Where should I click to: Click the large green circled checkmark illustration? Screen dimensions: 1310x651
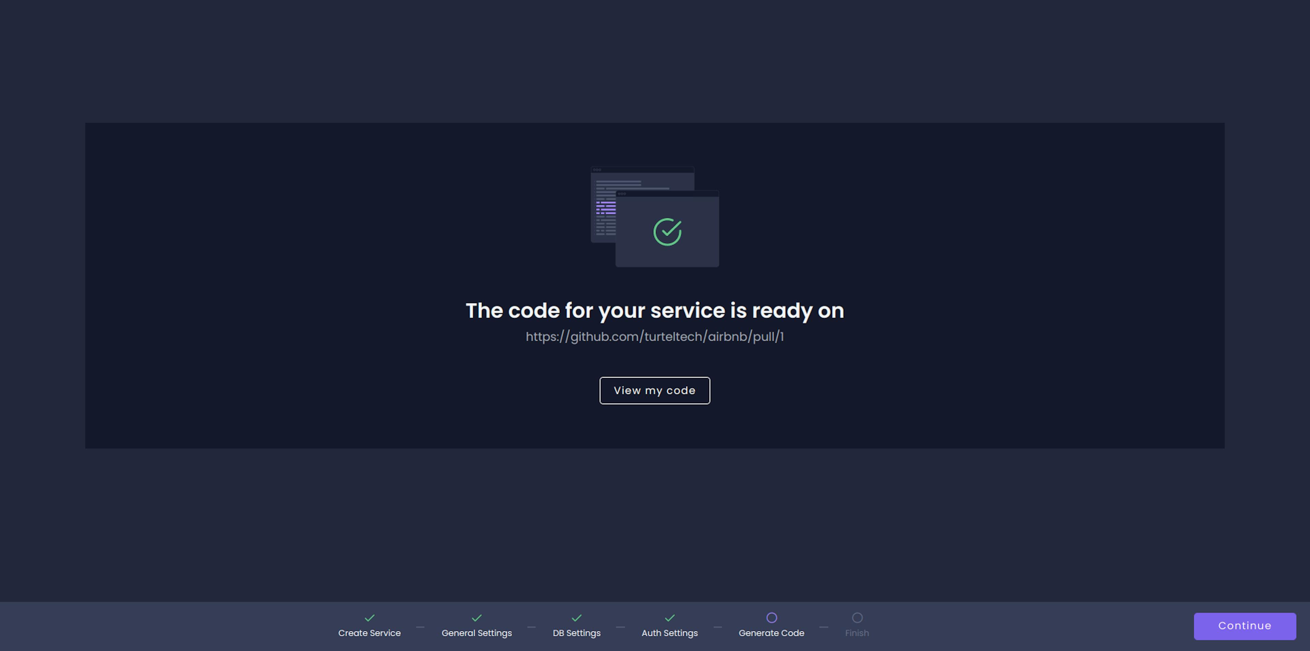pyautogui.click(x=667, y=232)
